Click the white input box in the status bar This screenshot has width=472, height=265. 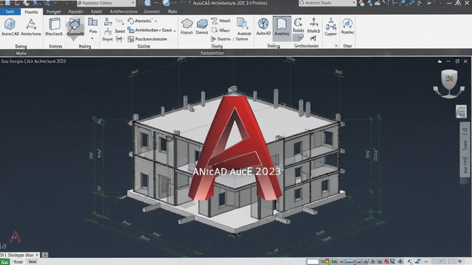tap(313, 261)
